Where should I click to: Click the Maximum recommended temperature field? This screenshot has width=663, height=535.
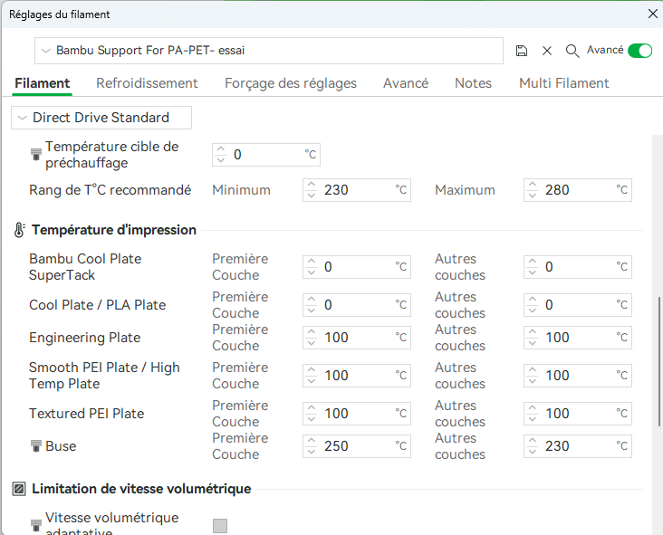[x=578, y=190]
